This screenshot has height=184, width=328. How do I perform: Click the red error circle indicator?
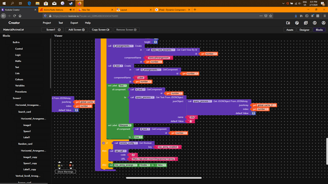[x=70, y=165]
